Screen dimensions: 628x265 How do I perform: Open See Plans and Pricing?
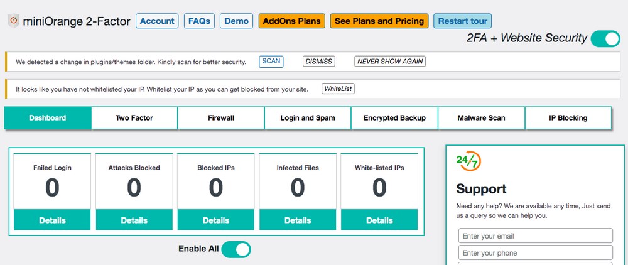(379, 21)
